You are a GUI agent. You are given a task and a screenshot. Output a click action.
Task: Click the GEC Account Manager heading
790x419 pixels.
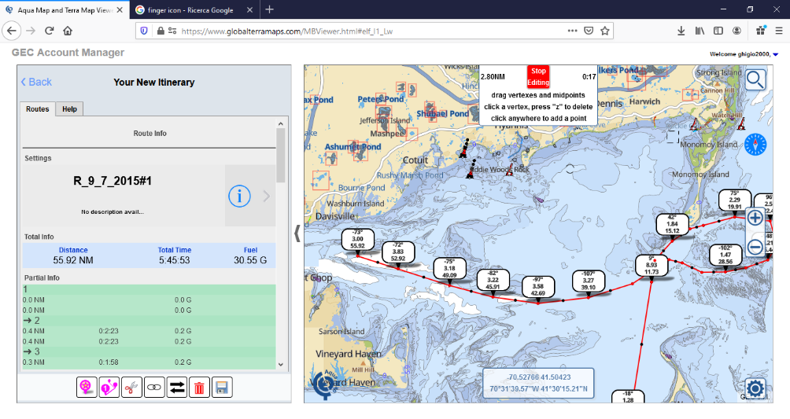[68, 53]
